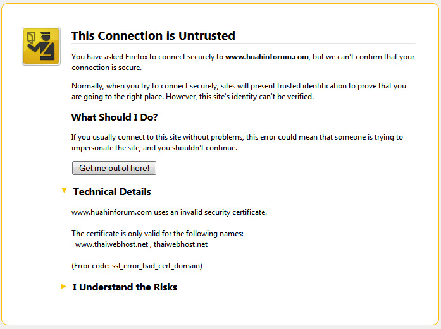
Task: Click the www.thaiwebhost.net certificate name
Action: click(111, 244)
